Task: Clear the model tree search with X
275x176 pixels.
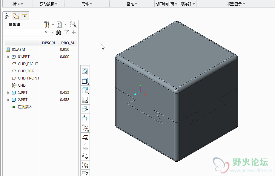Action: (46, 32)
